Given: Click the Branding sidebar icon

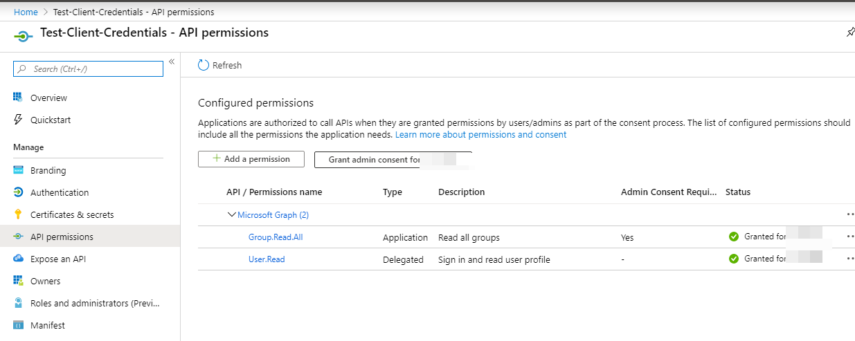Looking at the screenshot, I should click(19, 170).
